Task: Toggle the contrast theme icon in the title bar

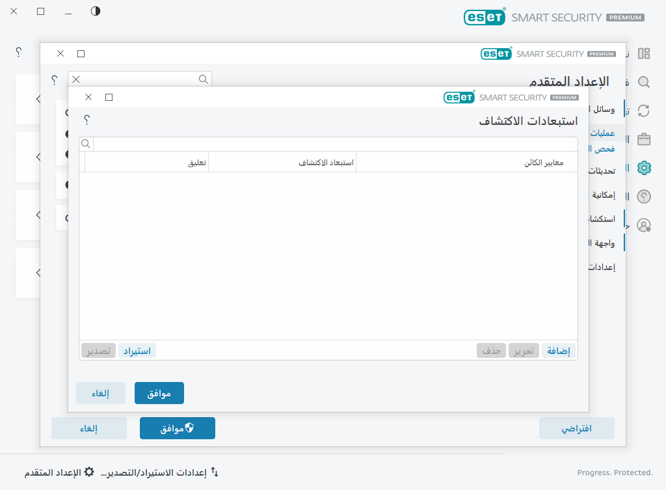Action: click(95, 11)
